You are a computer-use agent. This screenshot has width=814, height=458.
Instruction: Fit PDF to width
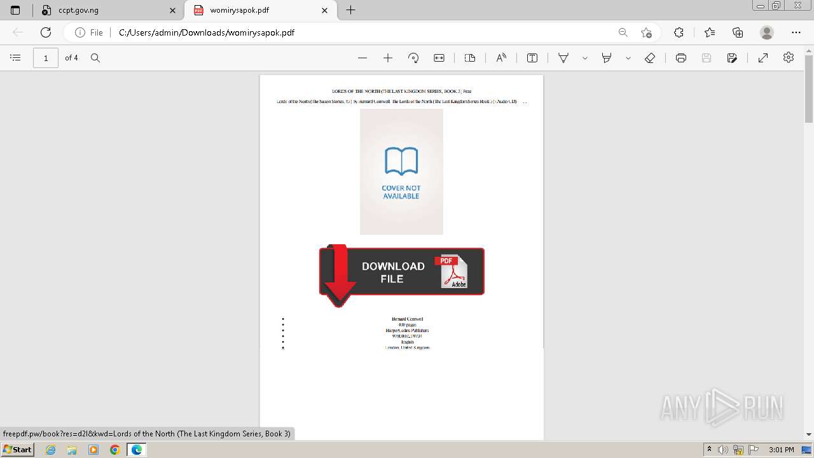coord(439,58)
